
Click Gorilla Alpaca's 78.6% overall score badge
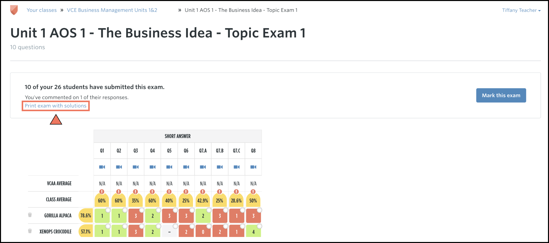tap(86, 216)
